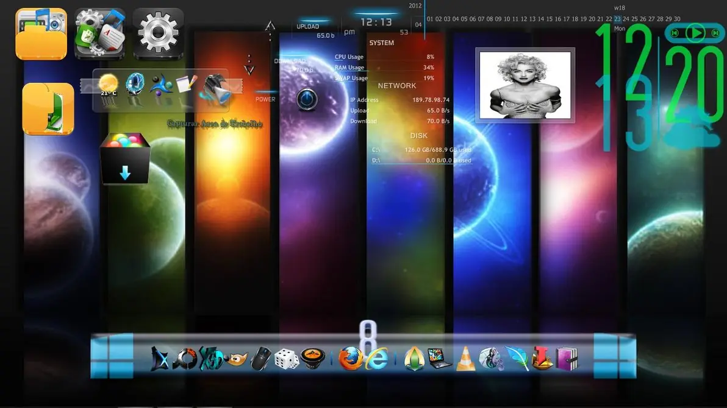Skip to next track in music widget
This screenshot has height=408, width=727.
pyautogui.click(x=715, y=33)
